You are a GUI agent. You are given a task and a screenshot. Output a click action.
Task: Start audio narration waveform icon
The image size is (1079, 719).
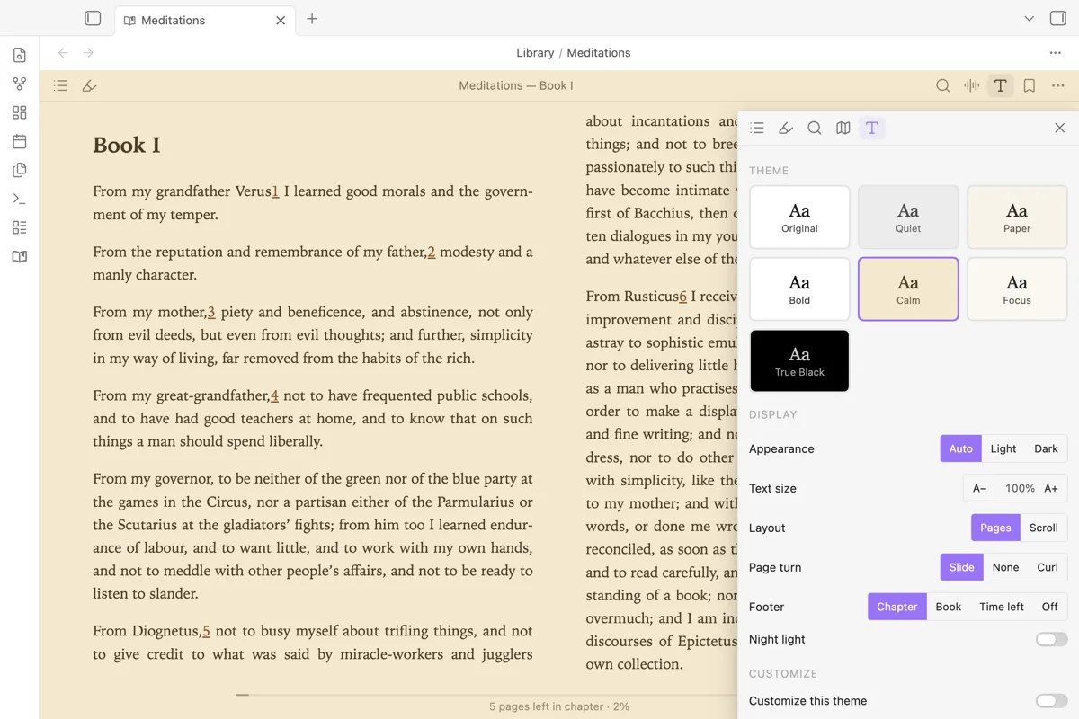coord(971,85)
